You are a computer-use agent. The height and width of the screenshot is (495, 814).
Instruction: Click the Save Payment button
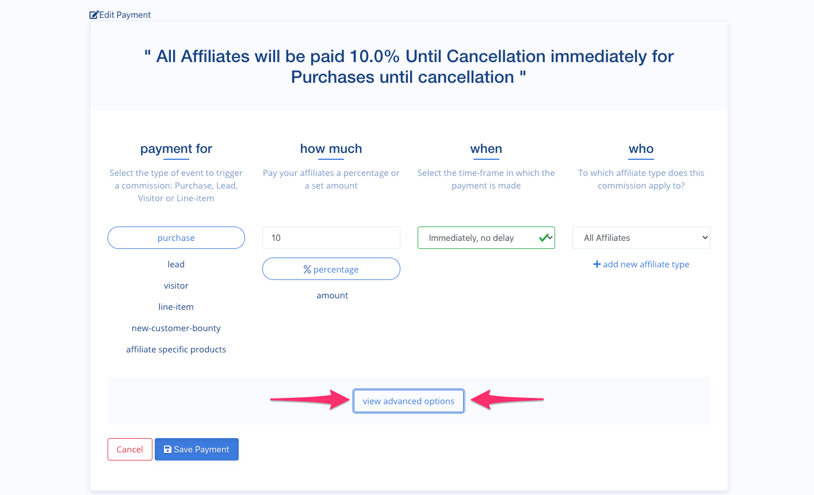pos(196,449)
